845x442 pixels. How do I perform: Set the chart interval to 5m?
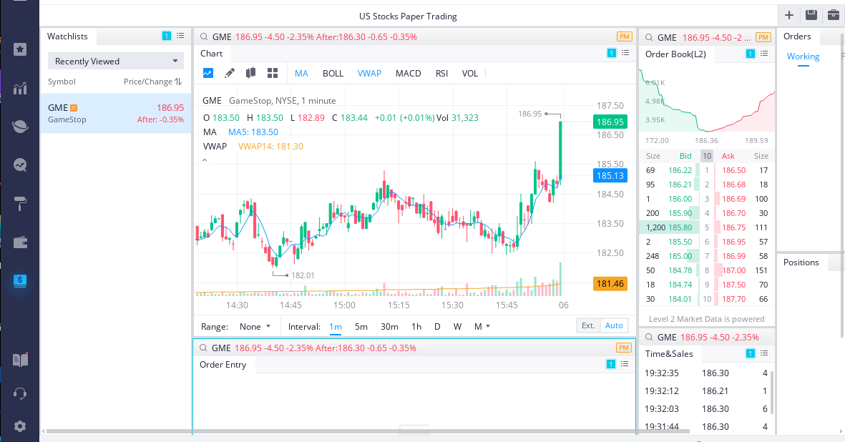[361, 326]
